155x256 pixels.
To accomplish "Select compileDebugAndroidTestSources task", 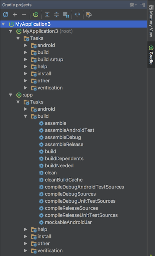I will [x=84, y=187].
